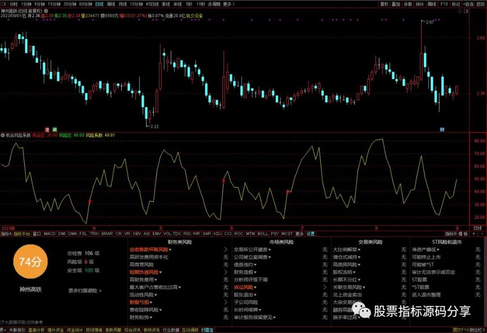Click 更多扫雷避险 link

point(85,291)
